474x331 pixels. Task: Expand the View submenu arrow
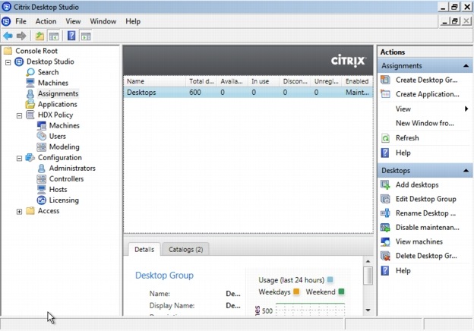click(x=466, y=109)
